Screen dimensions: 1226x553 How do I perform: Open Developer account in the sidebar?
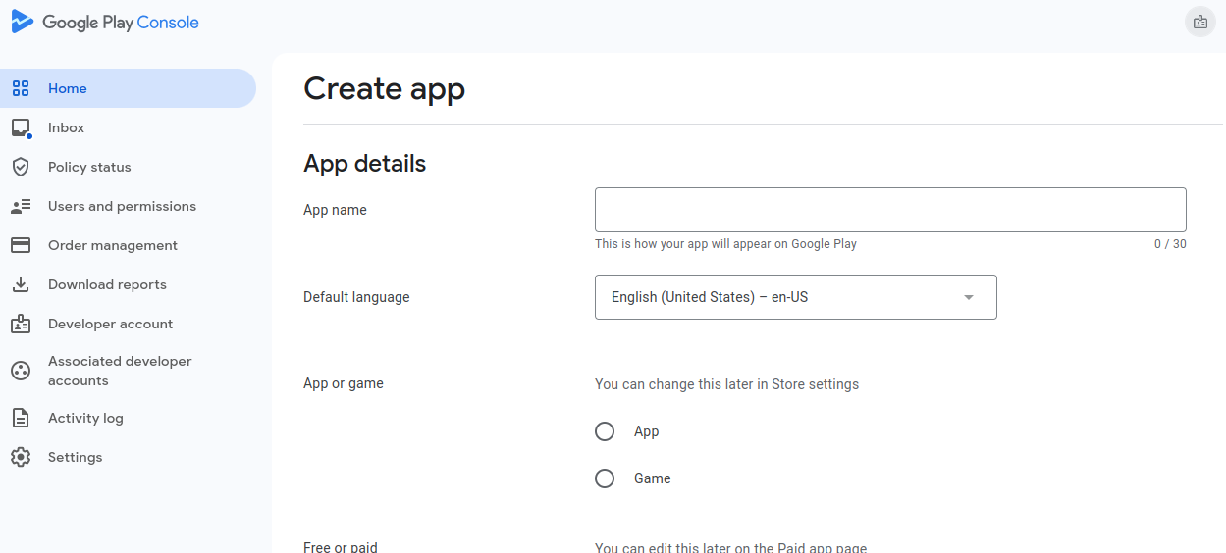pos(110,324)
